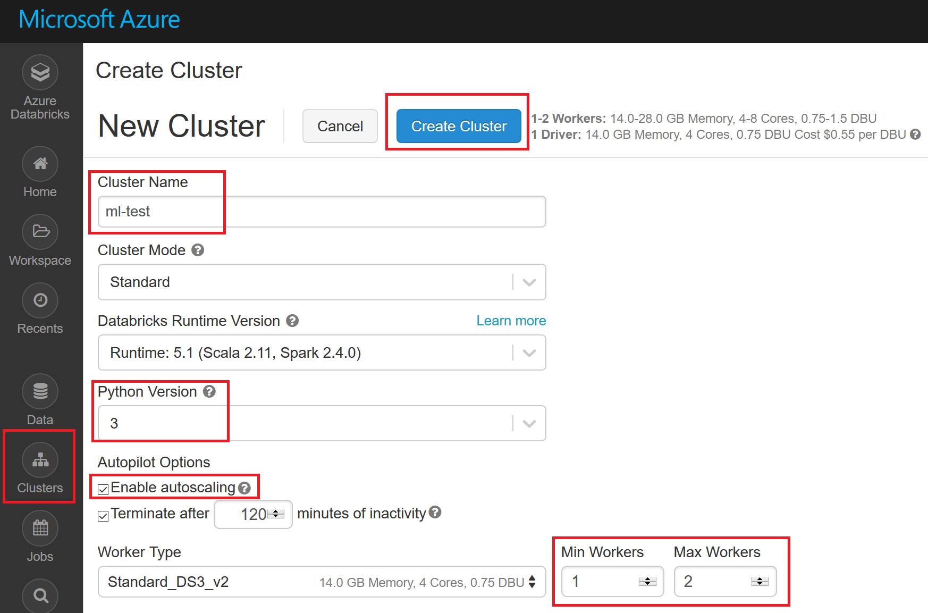Click the 1 Driver summary text
The height and width of the screenshot is (613, 928).
[x=719, y=135]
